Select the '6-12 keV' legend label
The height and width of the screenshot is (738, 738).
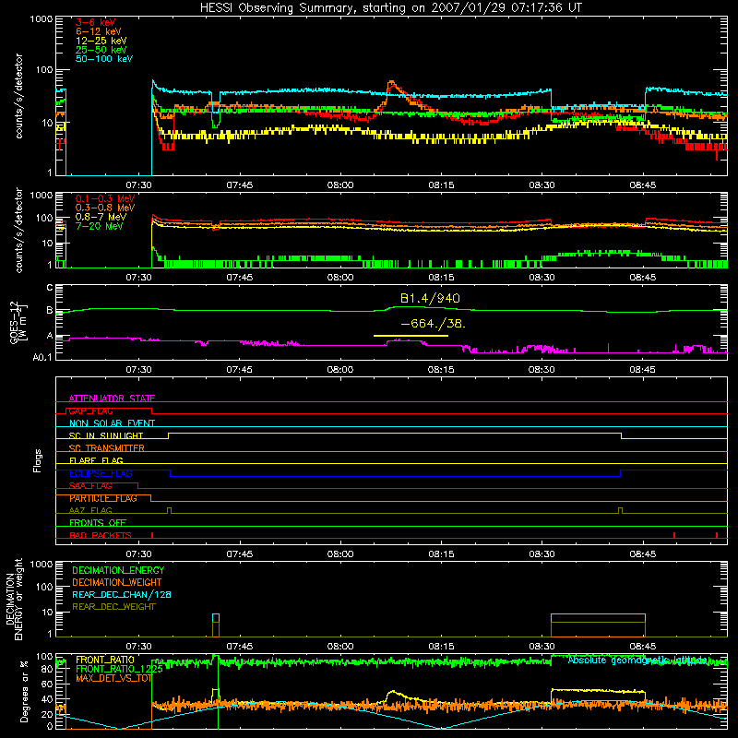point(99,31)
